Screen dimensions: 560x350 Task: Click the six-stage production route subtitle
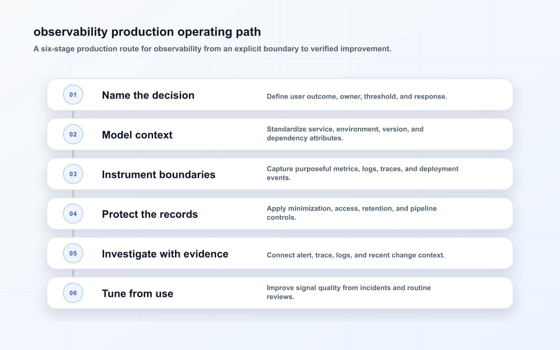click(x=212, y=49)
